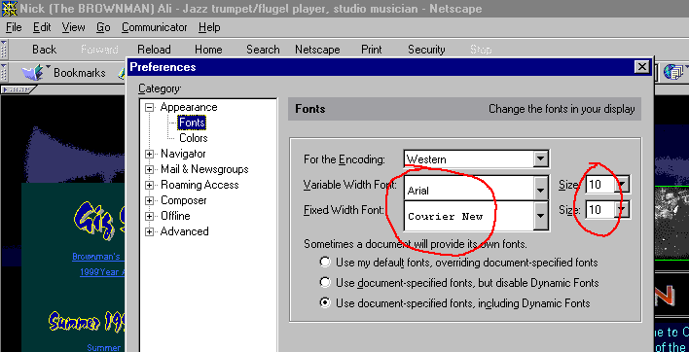Viewport: 689px width, 352px height.
Task: Expand the Mail & Newsgroups category
Action: [x=150, y=169]
